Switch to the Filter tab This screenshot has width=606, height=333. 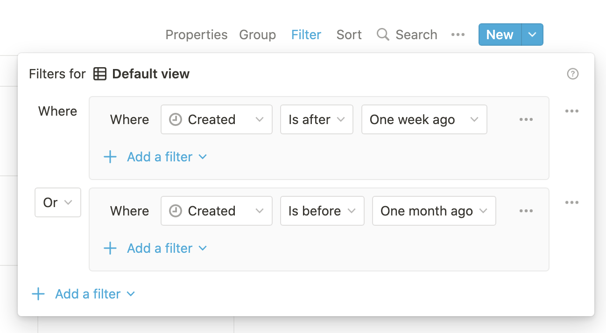[306, 35]
